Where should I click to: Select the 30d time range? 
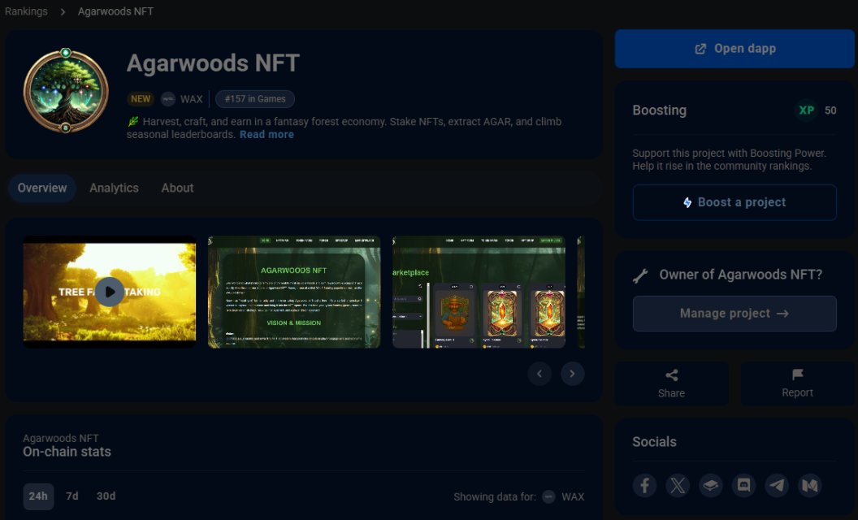coord(106,496)
